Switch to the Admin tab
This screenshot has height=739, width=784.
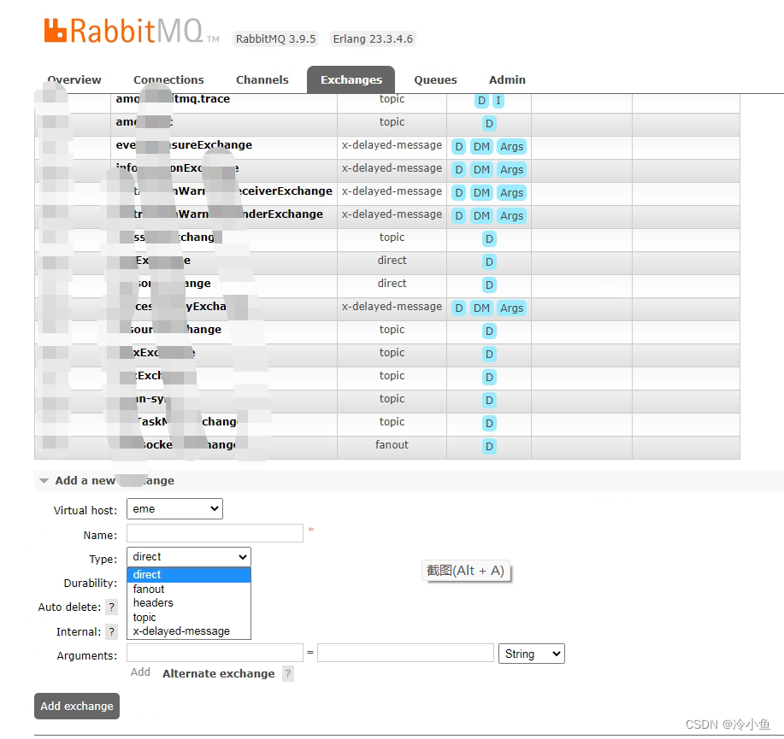pos(506,79)
